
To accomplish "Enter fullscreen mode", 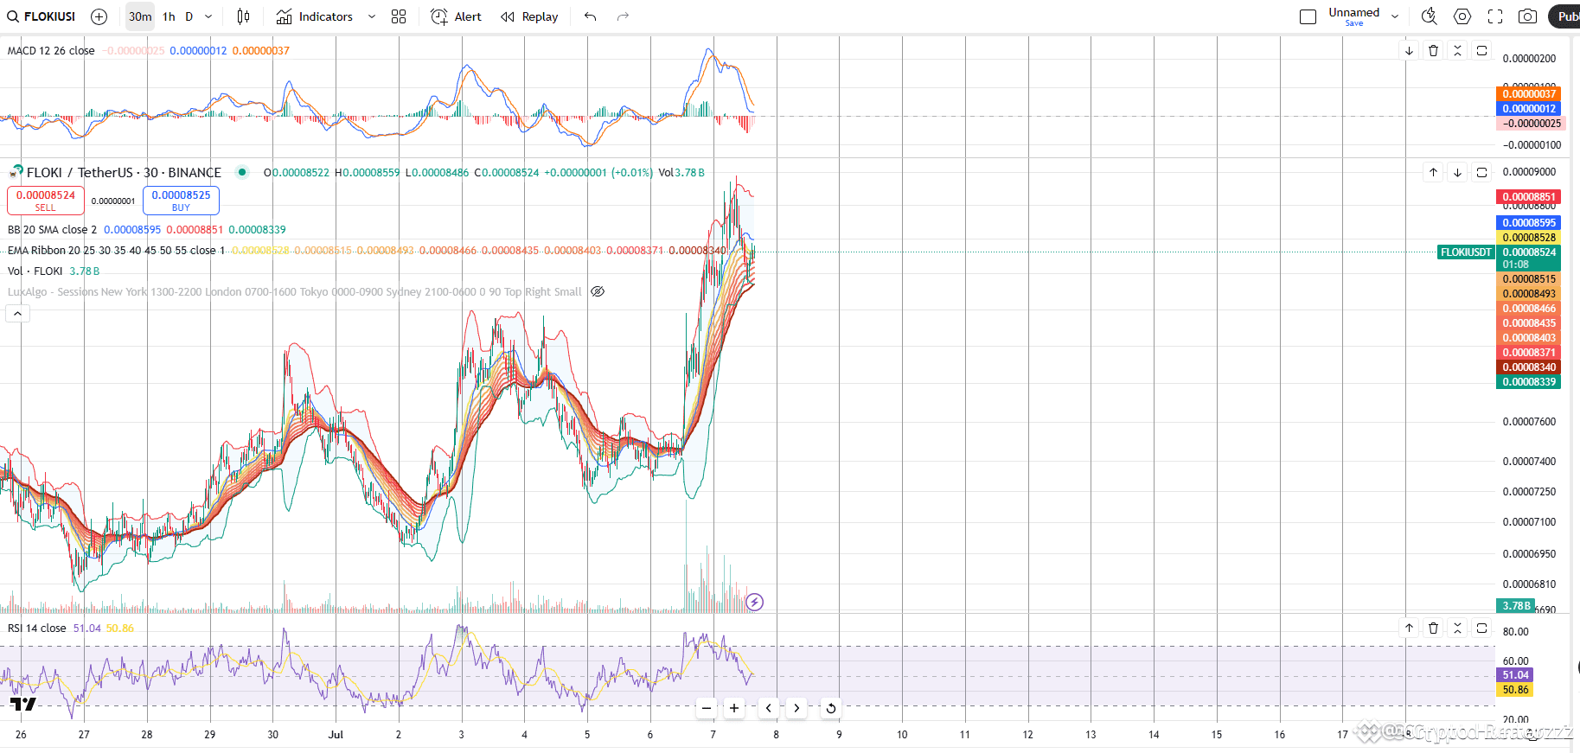I will [x=1495, y=16].
